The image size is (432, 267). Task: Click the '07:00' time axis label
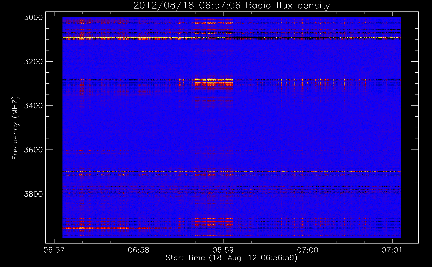[308, 250]
